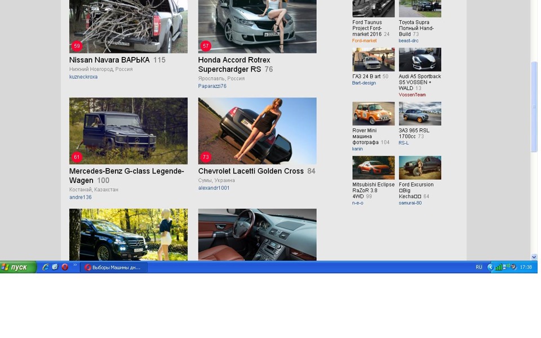Open ЗАЗ 965 RSL 1700cc title link
Screen dimensions: 541x338
414,134
